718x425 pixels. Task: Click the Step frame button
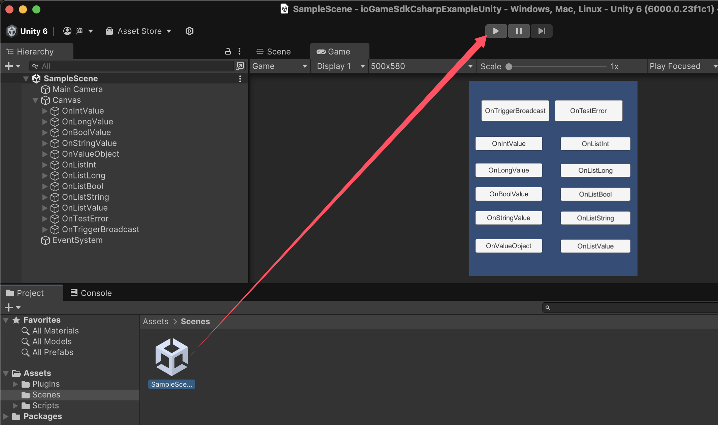(542, 31)
